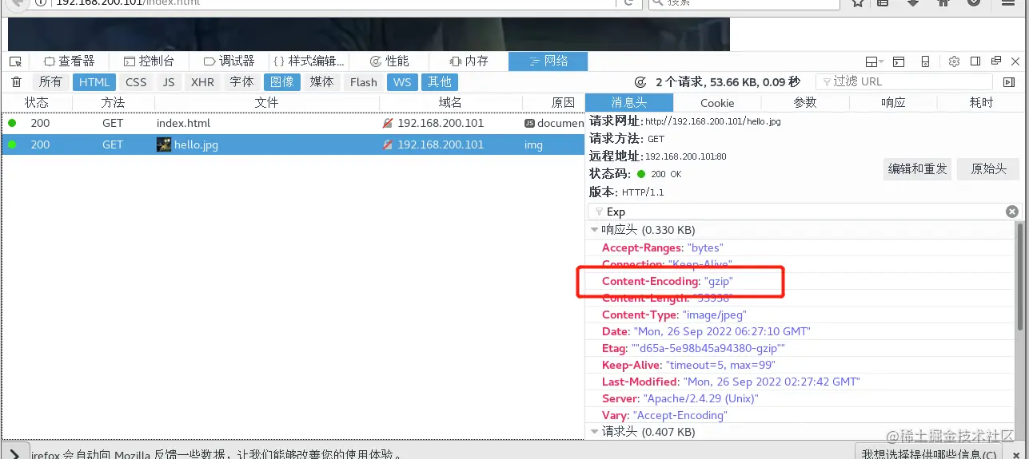Switch to the 性能 tab
This screenshot has width=1029, height=459.
pos(389,61)
